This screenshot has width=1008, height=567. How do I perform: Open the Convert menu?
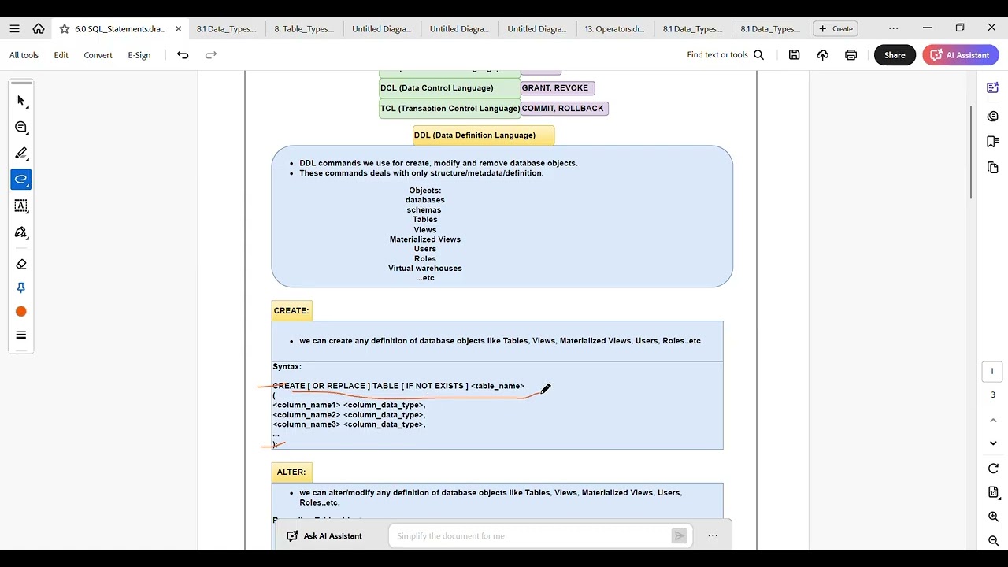pos(98,55)
